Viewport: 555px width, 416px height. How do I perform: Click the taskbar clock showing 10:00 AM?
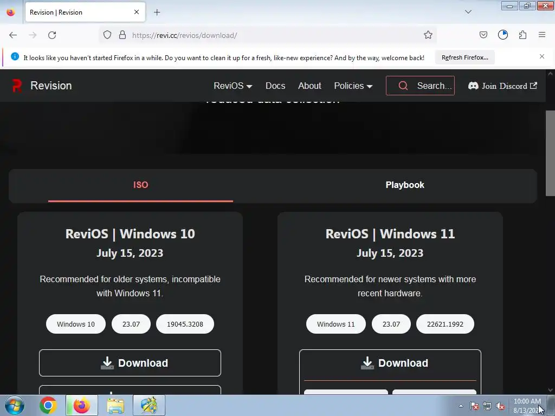[x=527, y=406]
